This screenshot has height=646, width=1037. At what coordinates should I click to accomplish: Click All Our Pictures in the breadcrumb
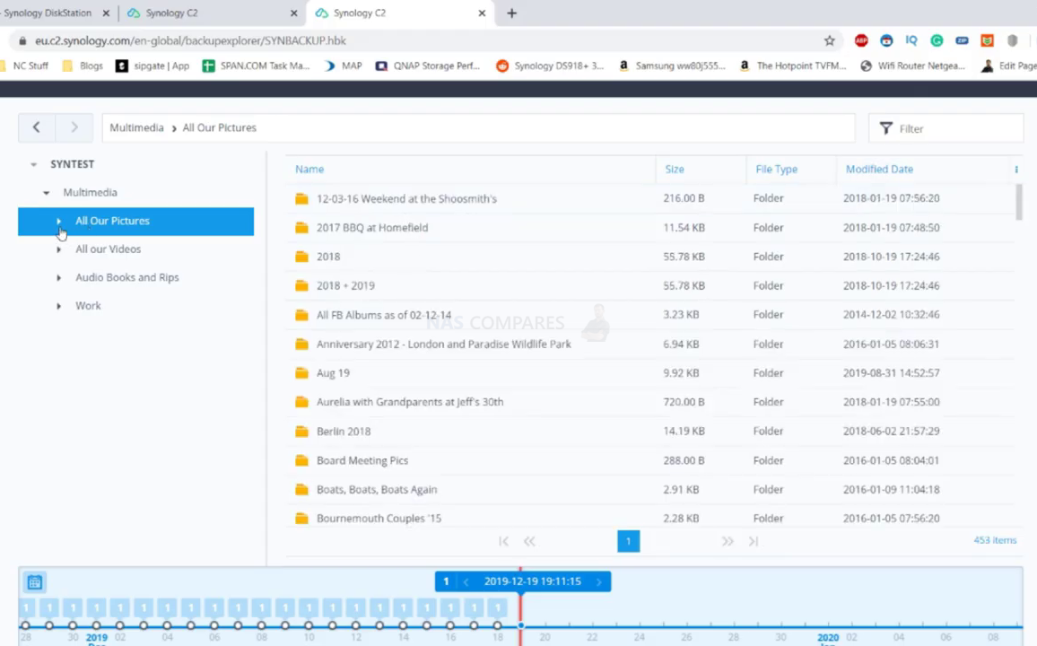(x=220, y=127)
